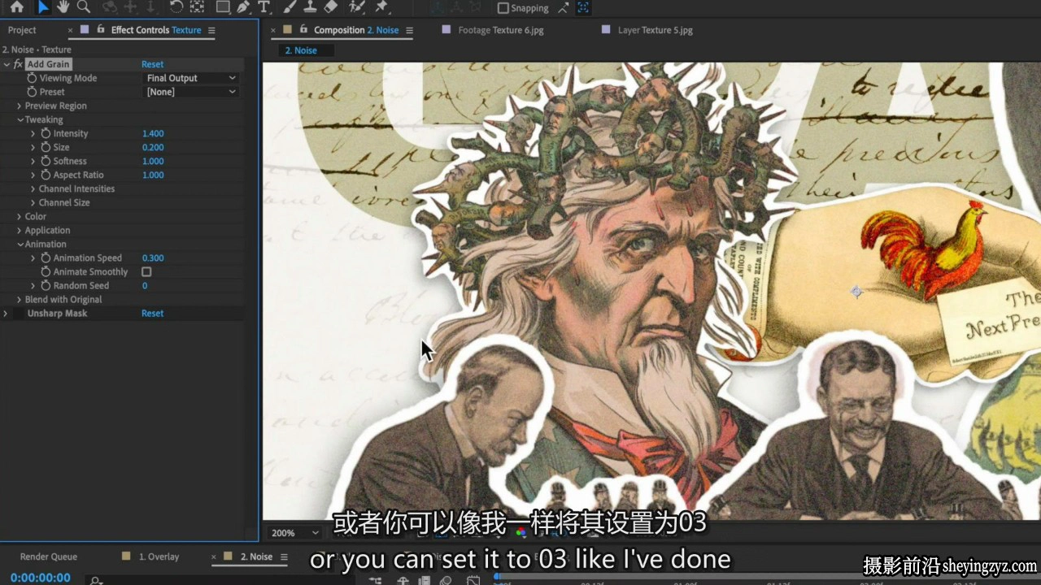Click the timeline timecode 0:00:00:00

40,578
